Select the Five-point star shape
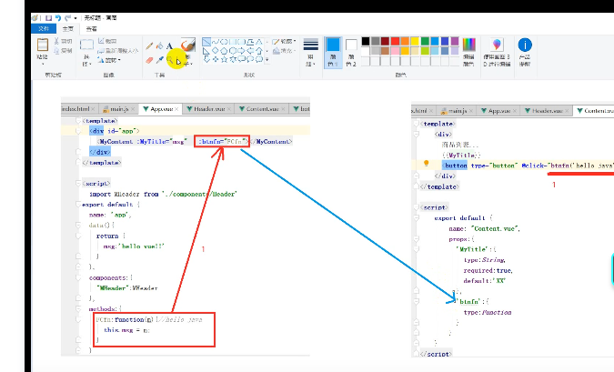The height and width of the screenshot is (372, 614). coord(224,59)
